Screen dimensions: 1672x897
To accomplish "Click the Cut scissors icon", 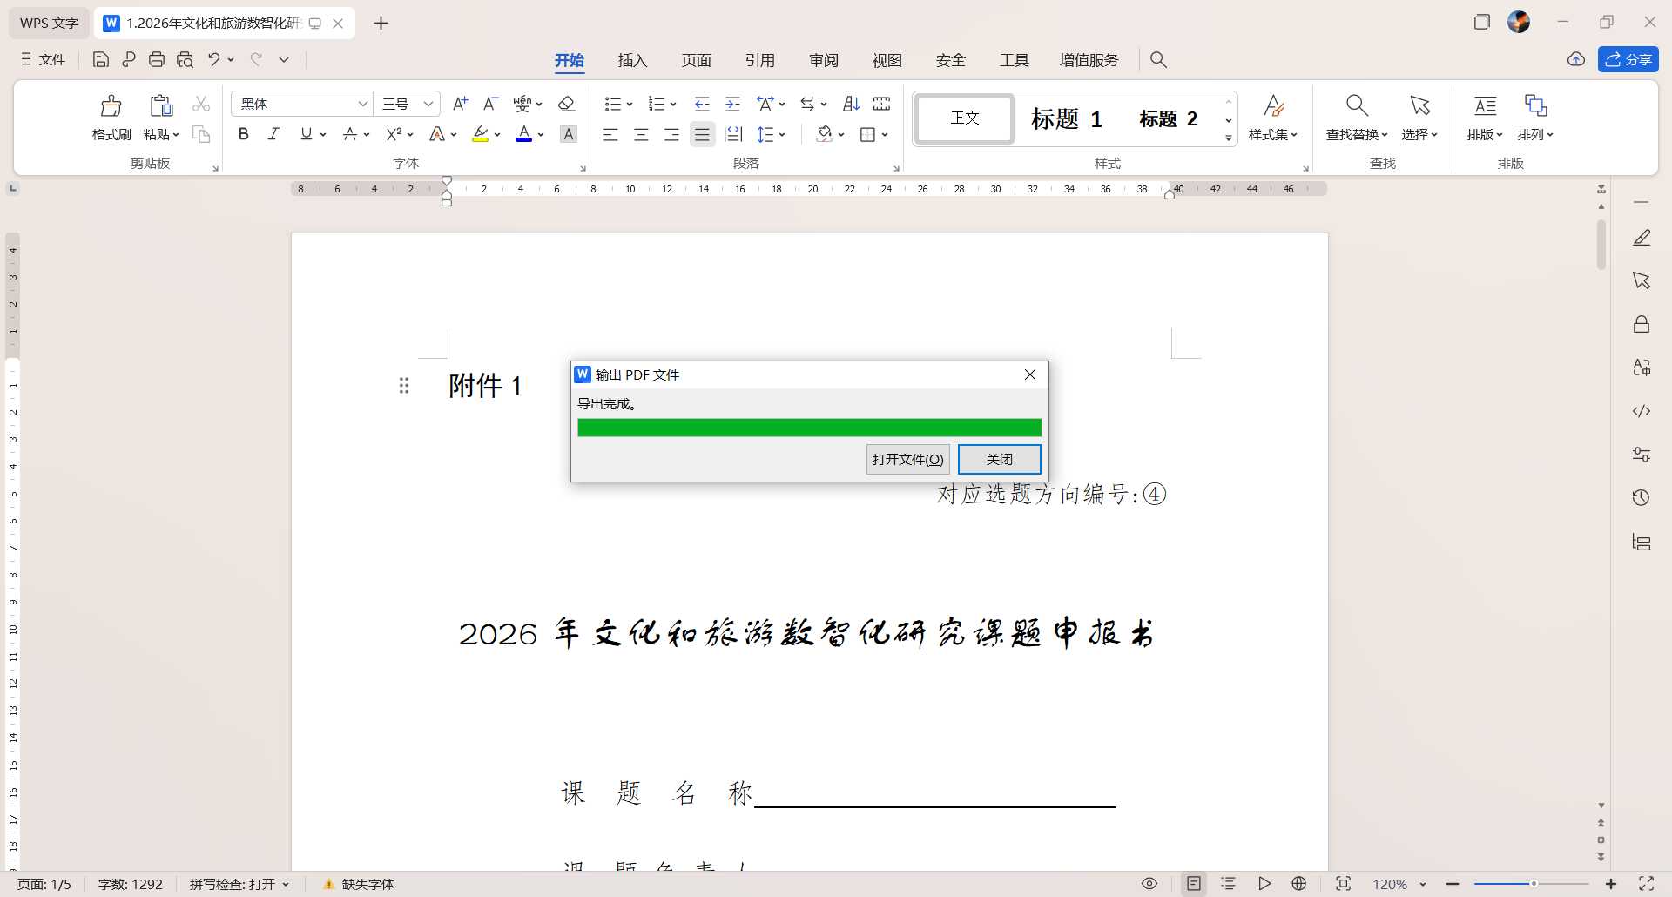I will (201, 105).
